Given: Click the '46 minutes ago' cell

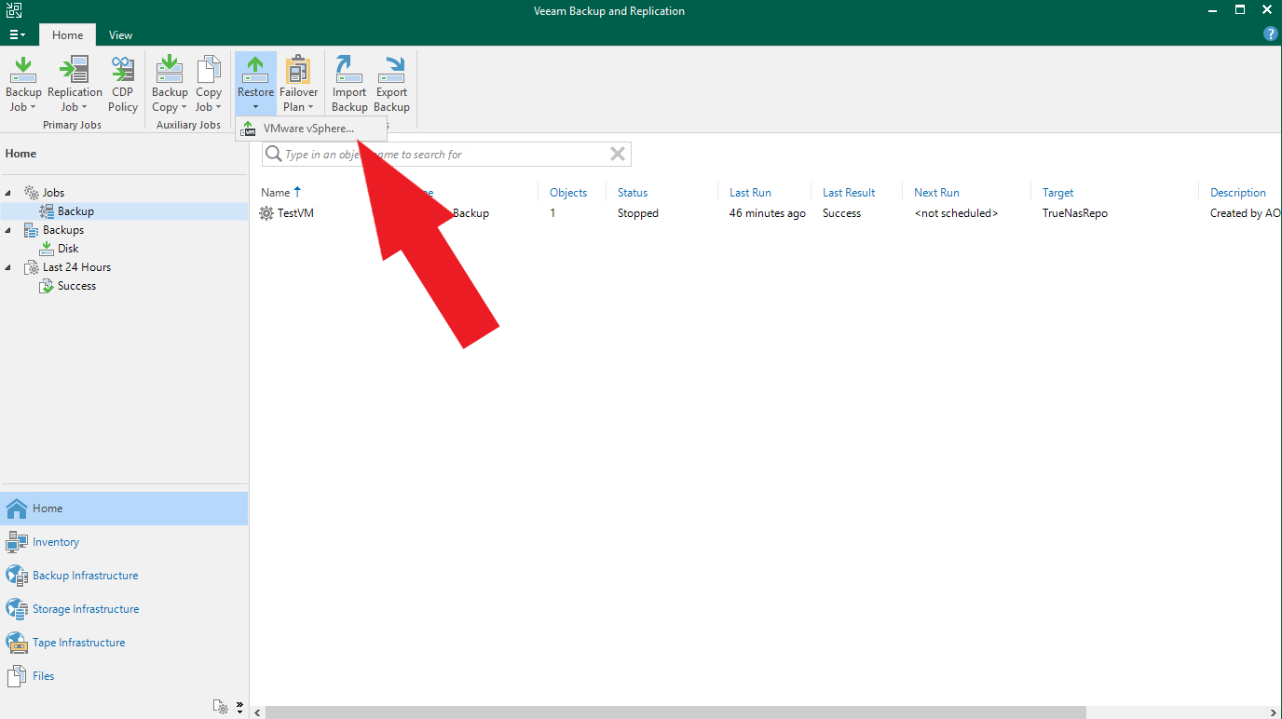Looking at the screenshot, I should click(768, 213).
